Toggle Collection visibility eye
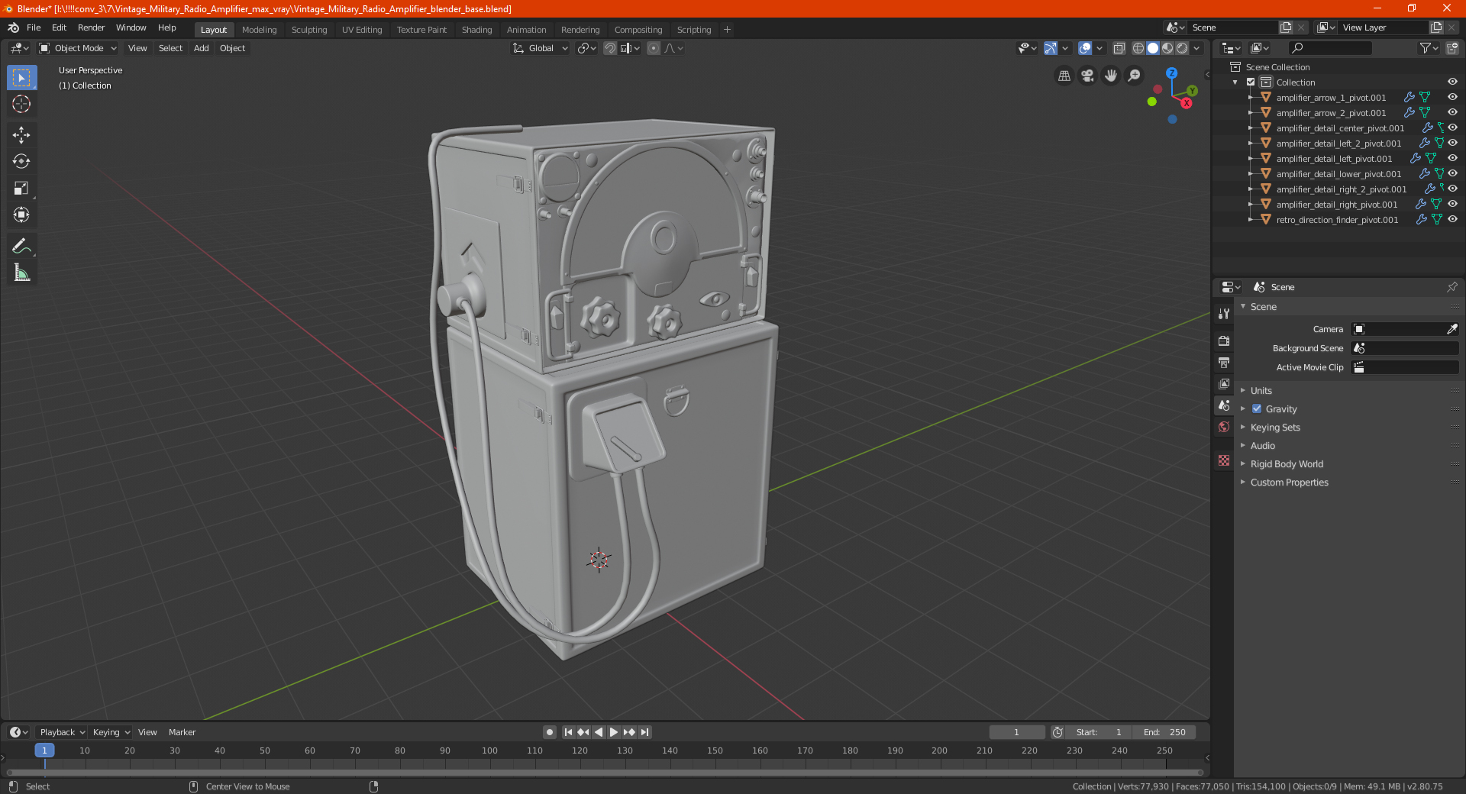1466x794 pixels. tap(1452, 82)
